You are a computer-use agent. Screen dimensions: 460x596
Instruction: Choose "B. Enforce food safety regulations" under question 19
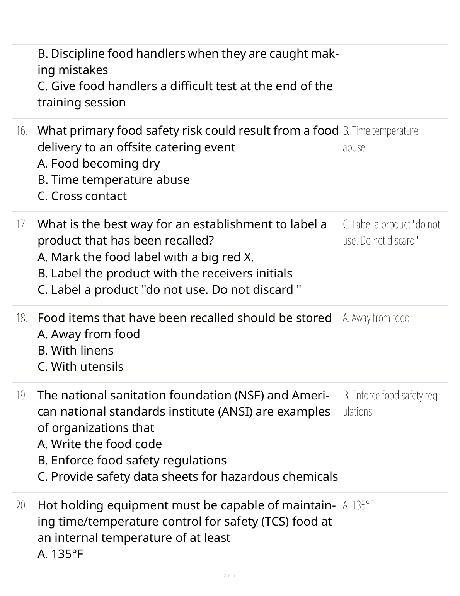click(132, 461)
